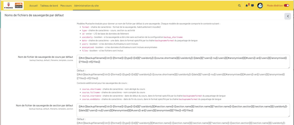This screenshot has width=294, height=125.
Task: Click the 'users' variable term
Action: pyautogui.click(x=85, y=44)
